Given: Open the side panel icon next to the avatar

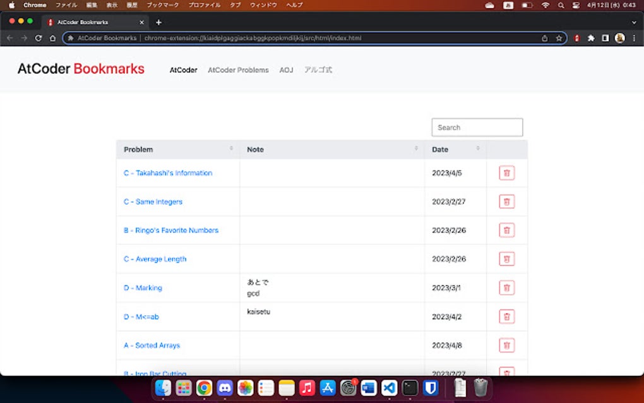Looking at the screenshot, I should (605, 38).
